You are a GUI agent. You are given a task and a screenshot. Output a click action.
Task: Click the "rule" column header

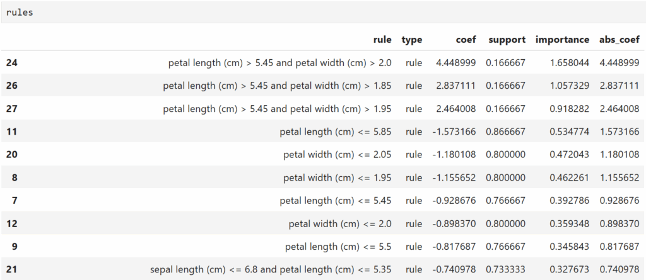[x=382, y=40]
